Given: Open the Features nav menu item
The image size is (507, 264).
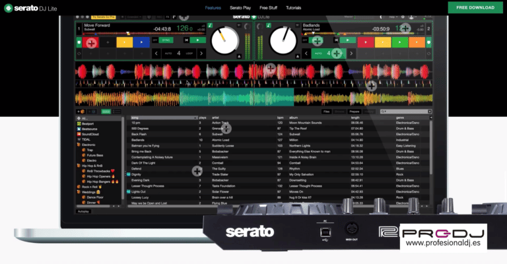Looking at the screenshot, I should (x=213, y=8).
